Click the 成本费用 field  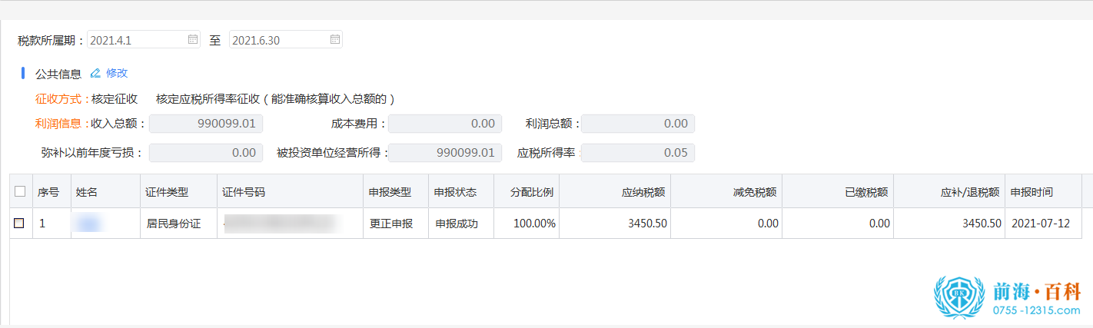(444, 124)
